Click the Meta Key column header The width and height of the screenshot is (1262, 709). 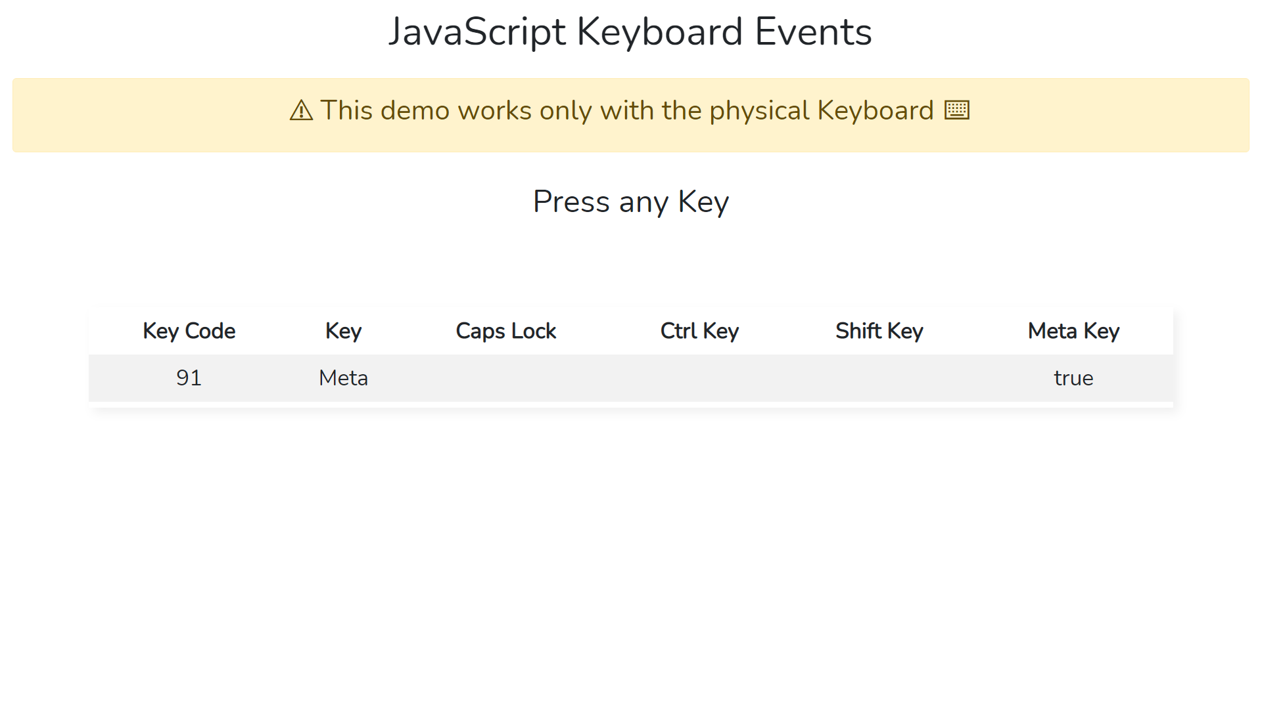coord(1073,331)
